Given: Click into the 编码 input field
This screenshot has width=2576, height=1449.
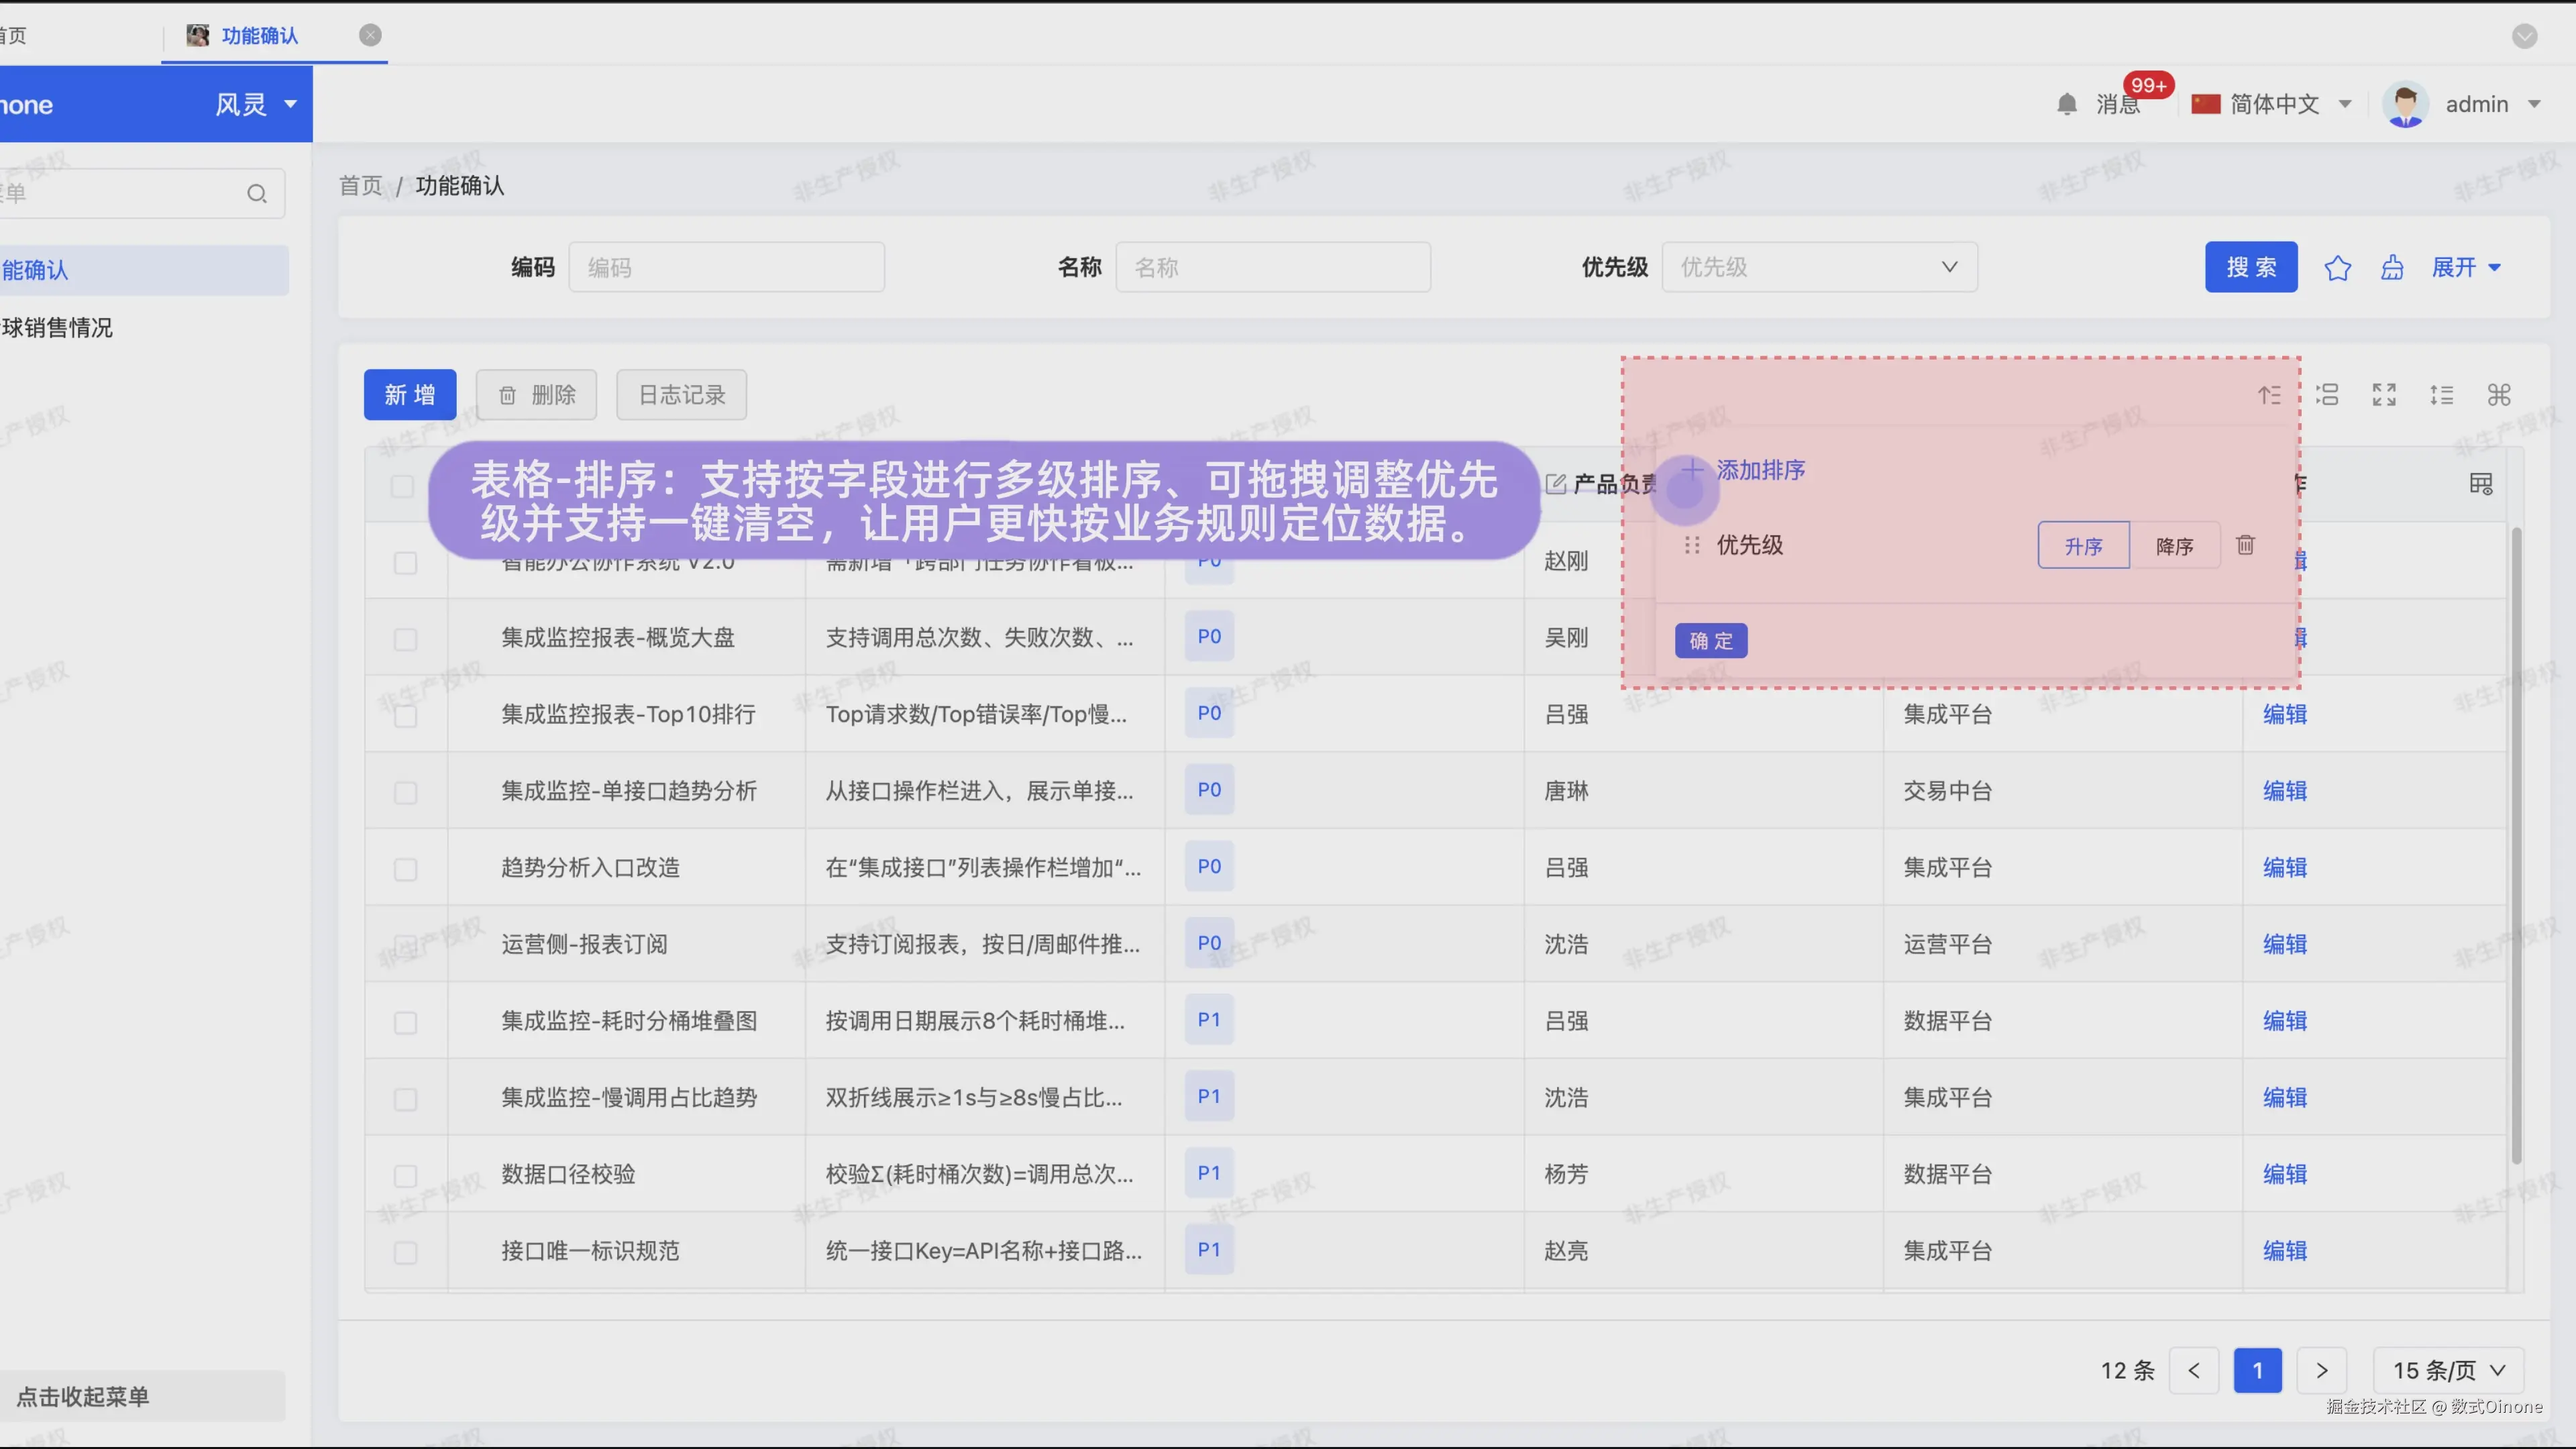Looking at the screenshot, I should [x=726, y=267].
